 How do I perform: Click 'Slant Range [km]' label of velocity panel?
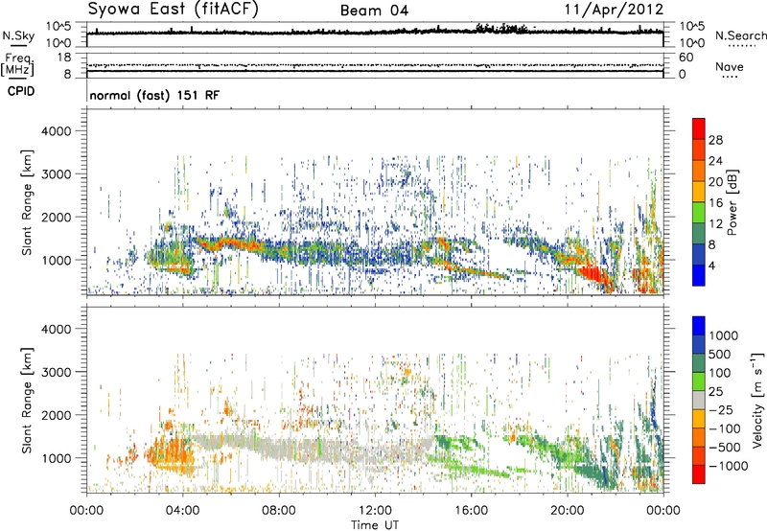[x=27, y=401]
